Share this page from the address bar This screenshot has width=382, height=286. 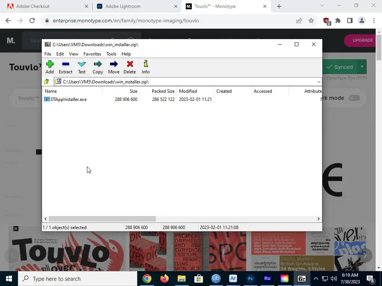pyautogui.click(x=299, y=21)
